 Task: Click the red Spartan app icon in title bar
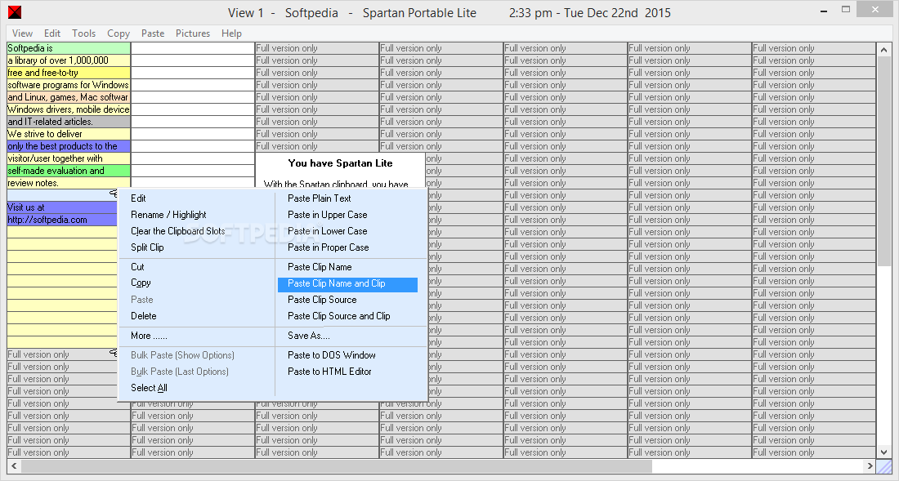[x=15, y=11]
